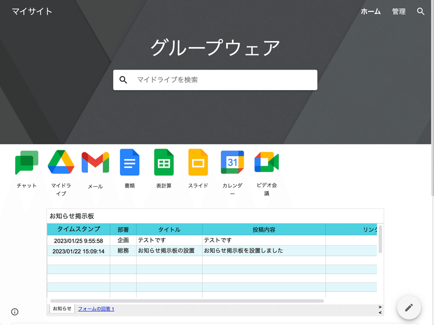Select the 表計算 (Sheets) icon
This screenshot has height=325, width=434.
pos(163,162)
